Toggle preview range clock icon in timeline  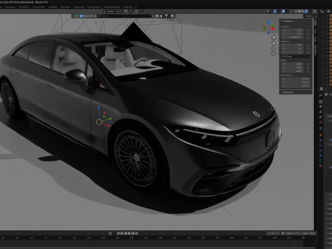[283, 233]
